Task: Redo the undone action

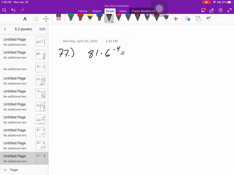Action: coord(22,10)
